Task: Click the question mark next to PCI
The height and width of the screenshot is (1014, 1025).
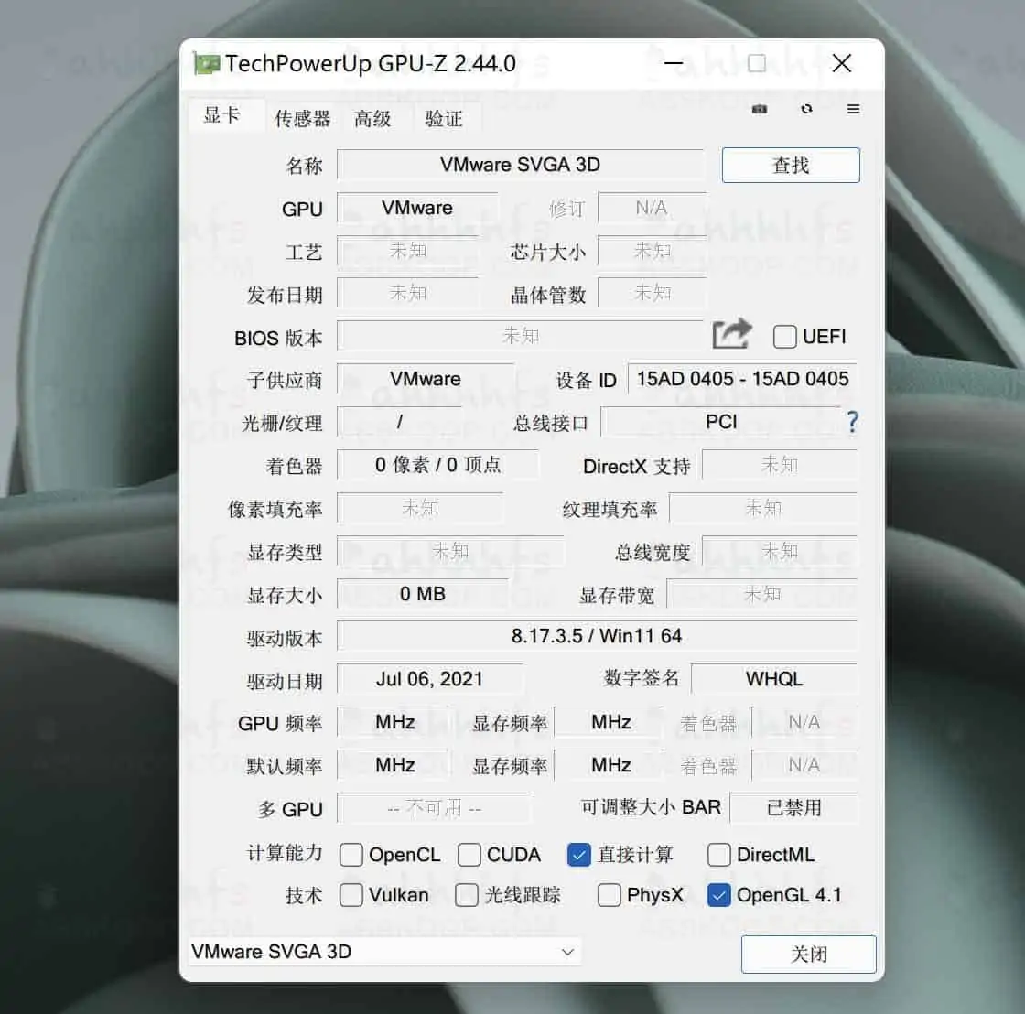Action: [852, 422]
